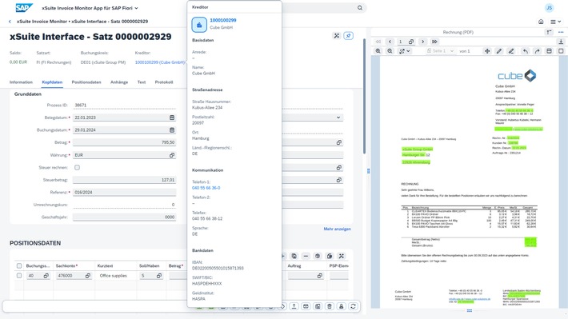568x319 pixels.
Task: Open the JS user avatar menu
Action: [549, 8]
